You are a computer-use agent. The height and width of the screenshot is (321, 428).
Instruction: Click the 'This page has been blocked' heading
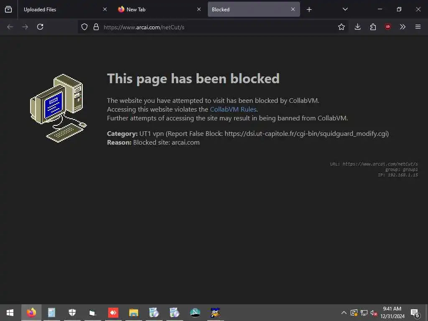[x=193, y=79]
